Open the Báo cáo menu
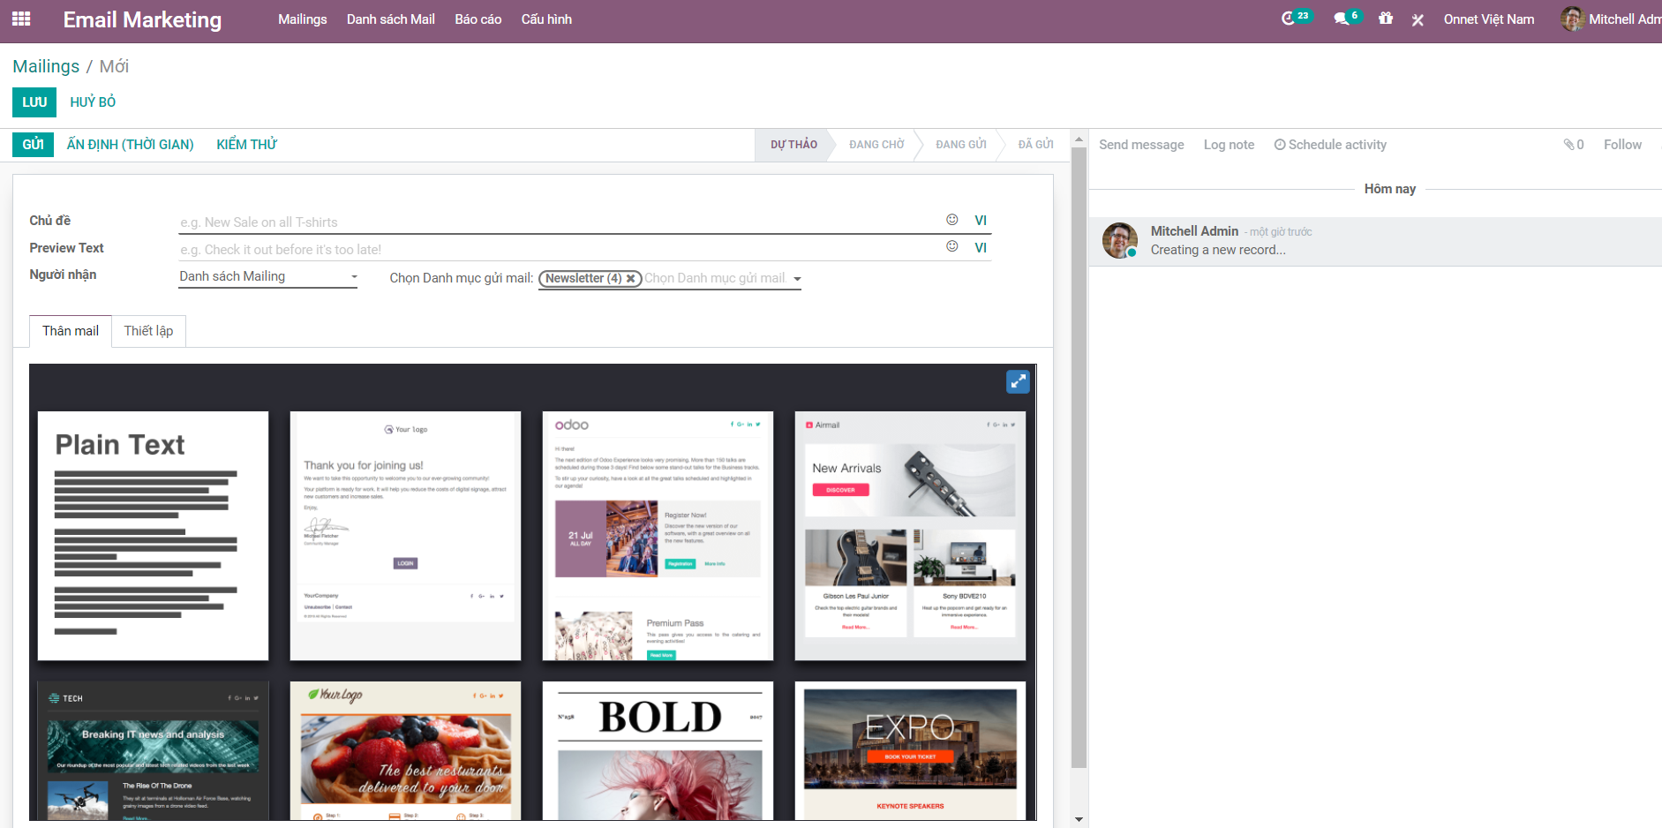Screen dimensions: 1662x828 pyautogui.click(x=478, y=19)
